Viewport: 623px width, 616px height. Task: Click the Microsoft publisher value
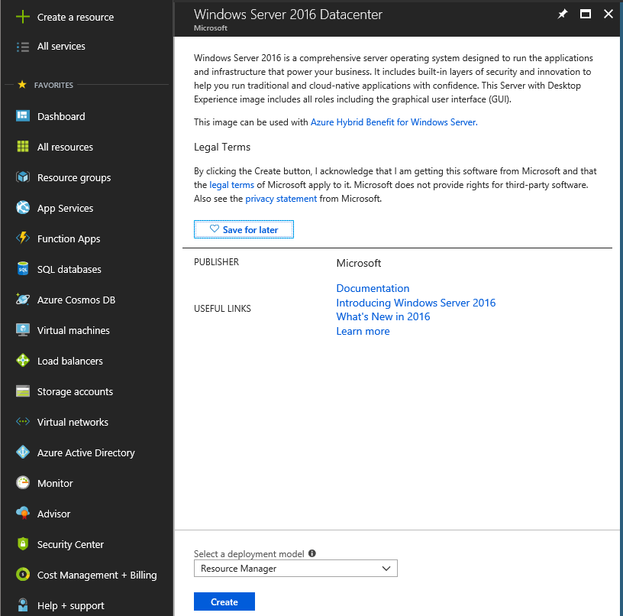[x=359, y=263]
